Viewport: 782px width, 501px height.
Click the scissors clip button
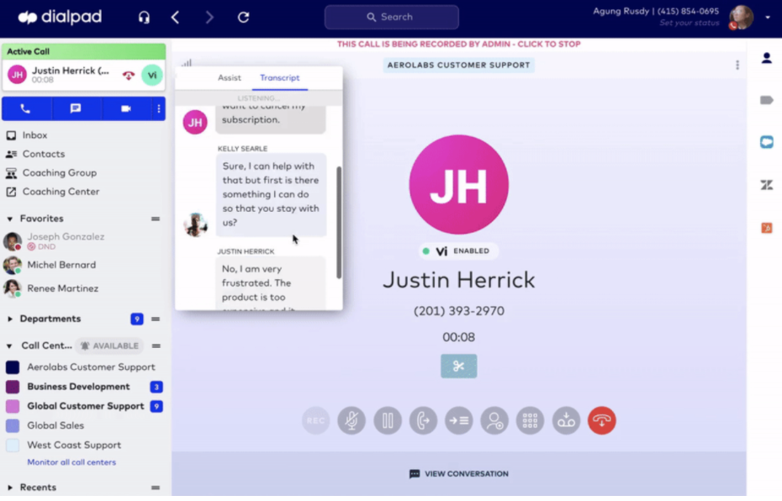pos(459,367)
